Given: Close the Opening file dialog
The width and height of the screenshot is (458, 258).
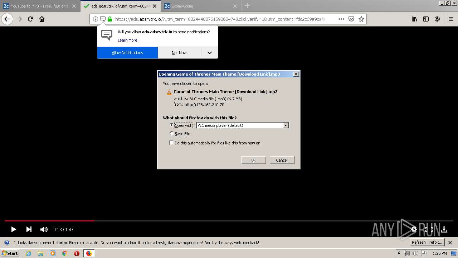Looking at the screenshot, I should (x=296, y=74).
